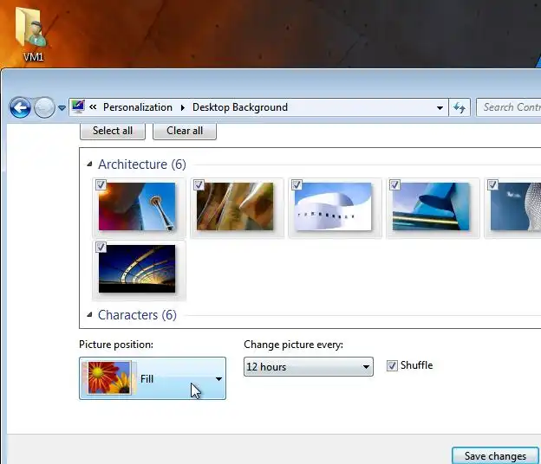
Task: Open the 12 hours interval dropdown
Action: coord(309,367)
